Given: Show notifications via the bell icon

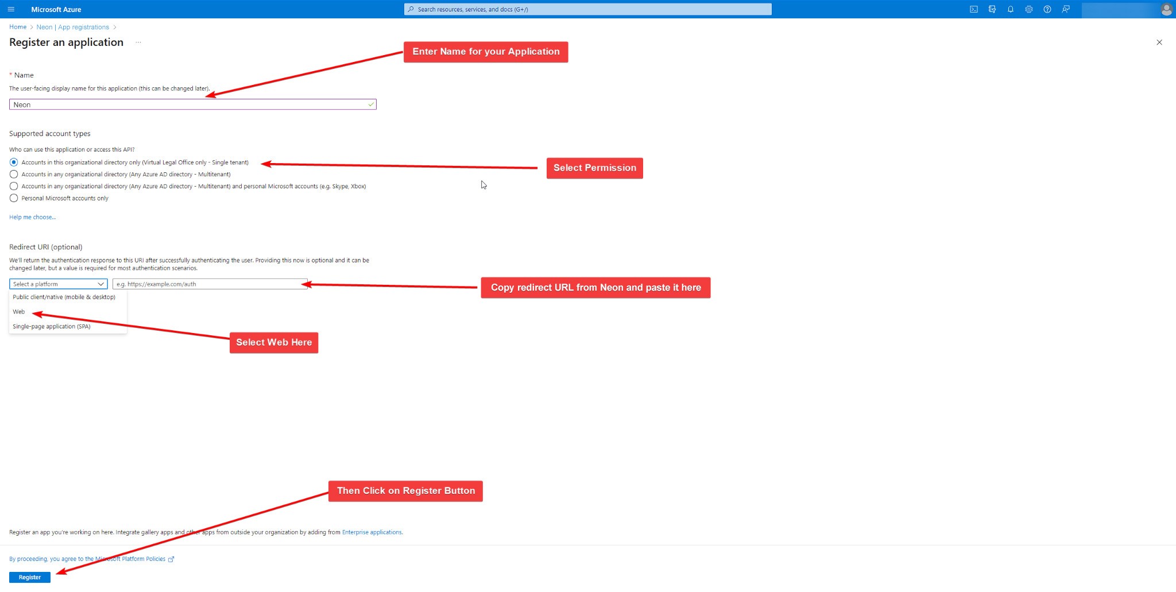Looking at the screenshot, I should tap(1011, 9).
